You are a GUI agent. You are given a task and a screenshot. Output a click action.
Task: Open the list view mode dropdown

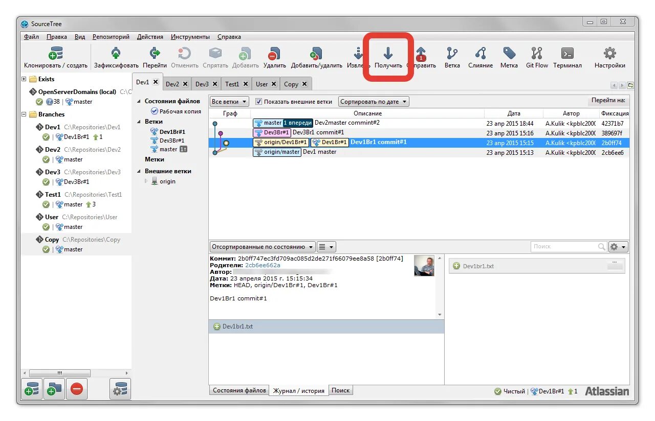pos(326,247)
